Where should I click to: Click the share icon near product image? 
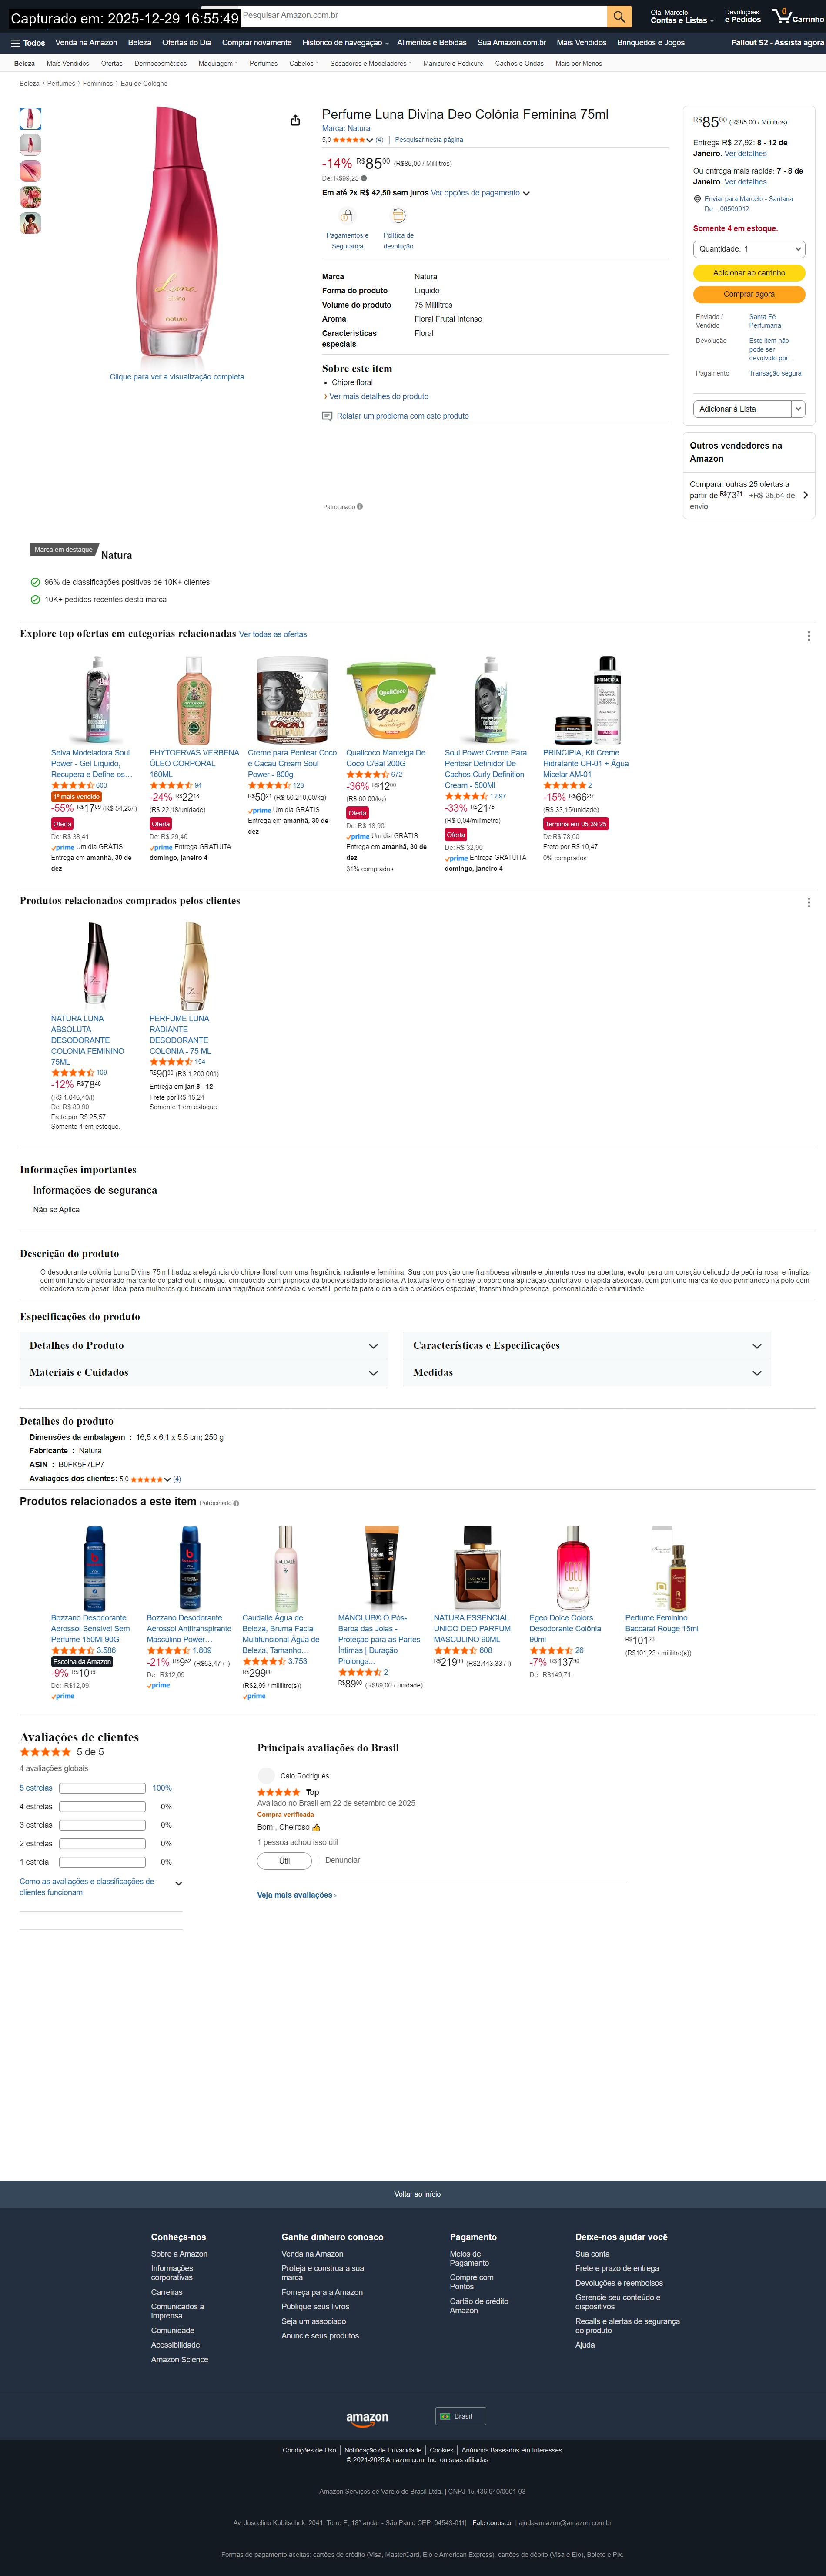click(295, 121)
